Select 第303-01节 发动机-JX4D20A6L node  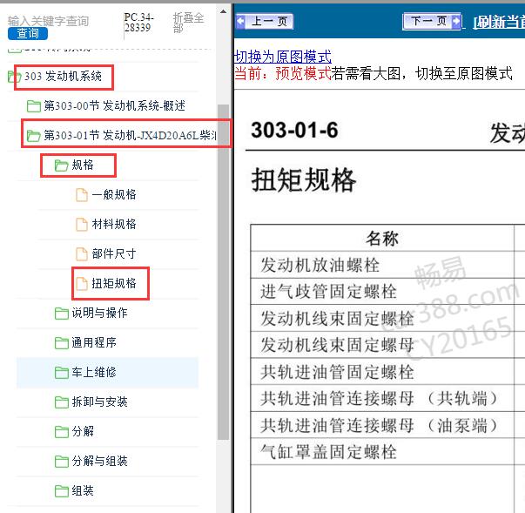tap(130, 135)
